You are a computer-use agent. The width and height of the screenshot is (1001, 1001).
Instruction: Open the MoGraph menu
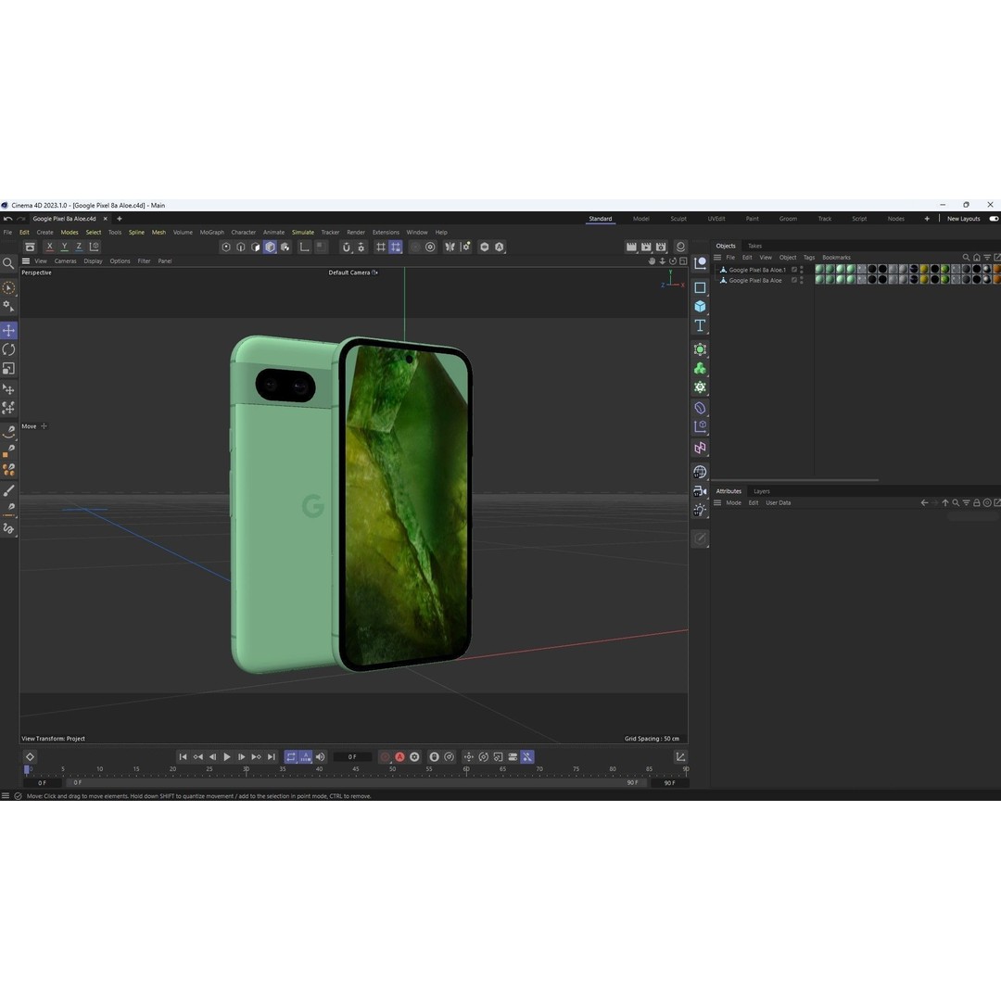coord(212,233)
